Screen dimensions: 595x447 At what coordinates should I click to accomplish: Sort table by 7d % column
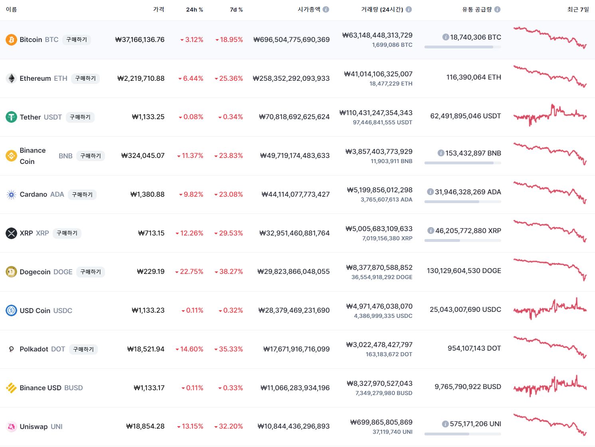coord(236,10)
